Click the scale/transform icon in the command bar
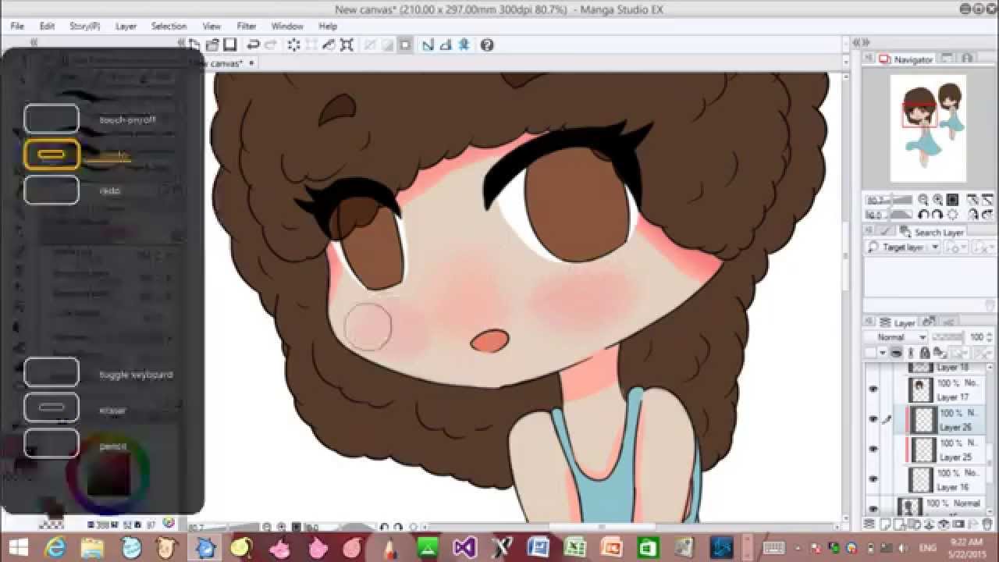The height and width of the screenshot is (562, 999). pos(347,45)
